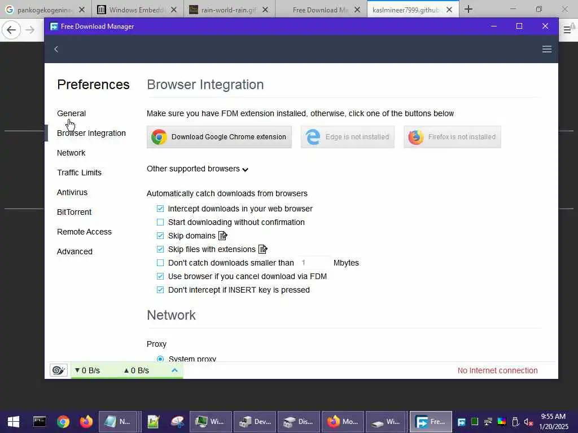Toggle Intercept downloads in your web browser
This screenshot has width=578, height=433.
point(160,209)
